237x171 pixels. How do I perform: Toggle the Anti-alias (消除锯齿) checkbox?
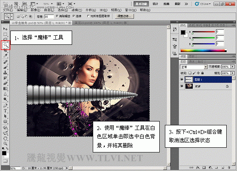pos(57,16)
